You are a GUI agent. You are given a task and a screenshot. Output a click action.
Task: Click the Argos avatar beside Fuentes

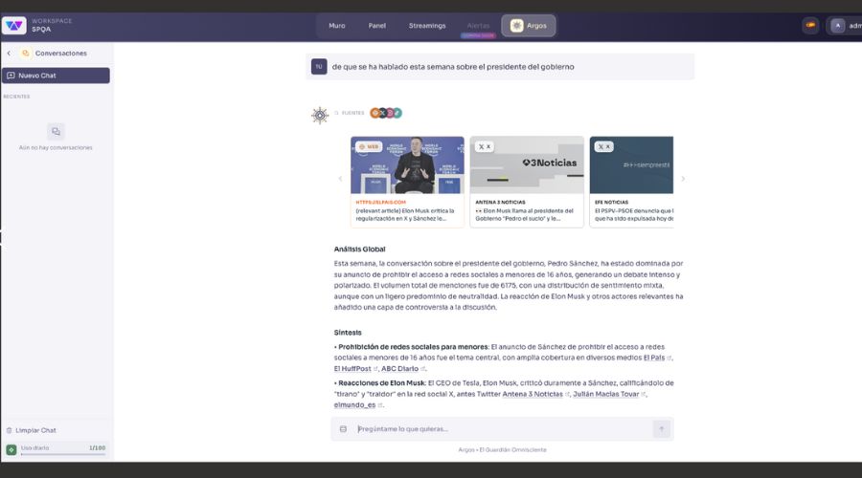[x=320, y=115]
